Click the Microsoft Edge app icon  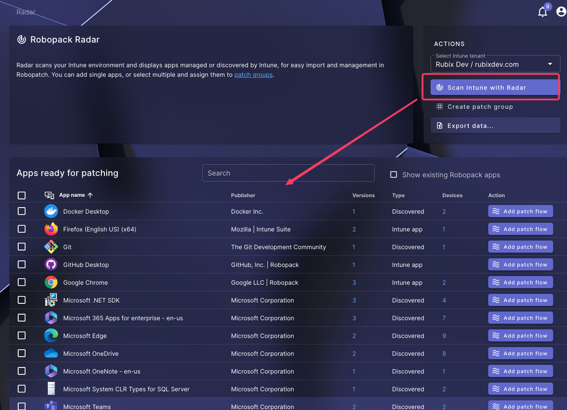click(x=51, y=335)
